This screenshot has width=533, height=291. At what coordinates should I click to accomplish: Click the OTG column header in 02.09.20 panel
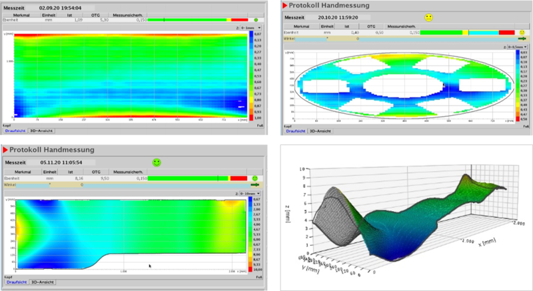(x=95, y=15)
